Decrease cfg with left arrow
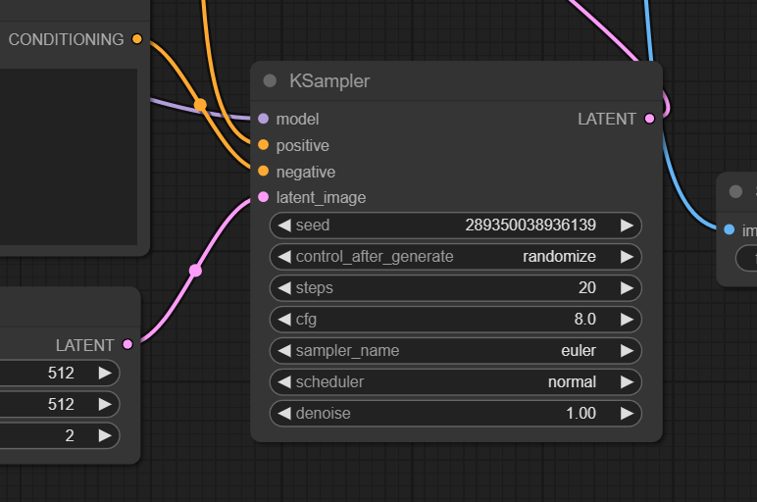This screenshot has height=502, width=757. pos(284,320)
